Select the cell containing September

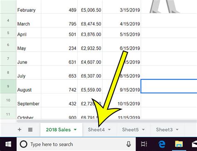tap(29, 100)
